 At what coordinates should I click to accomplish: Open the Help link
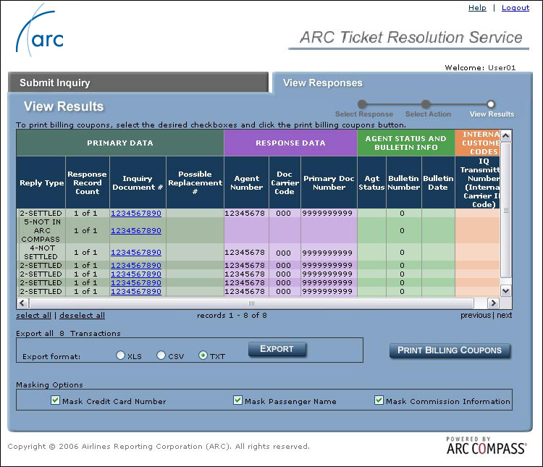[477, 8]
